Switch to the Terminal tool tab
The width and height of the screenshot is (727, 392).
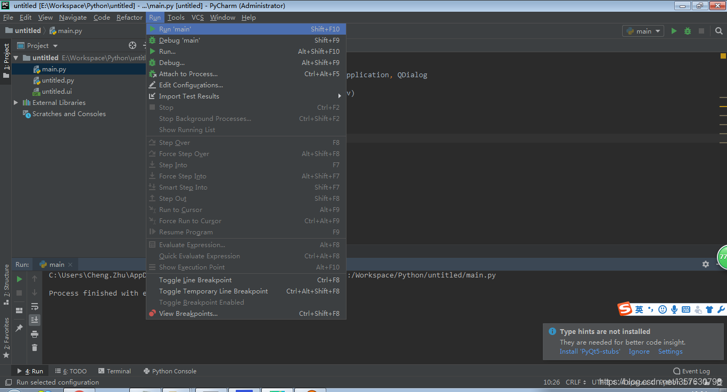114,371
